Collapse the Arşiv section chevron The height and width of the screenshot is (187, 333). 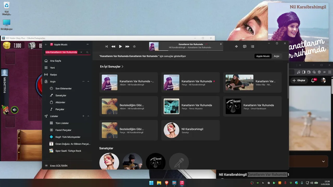tap(88, 82)
